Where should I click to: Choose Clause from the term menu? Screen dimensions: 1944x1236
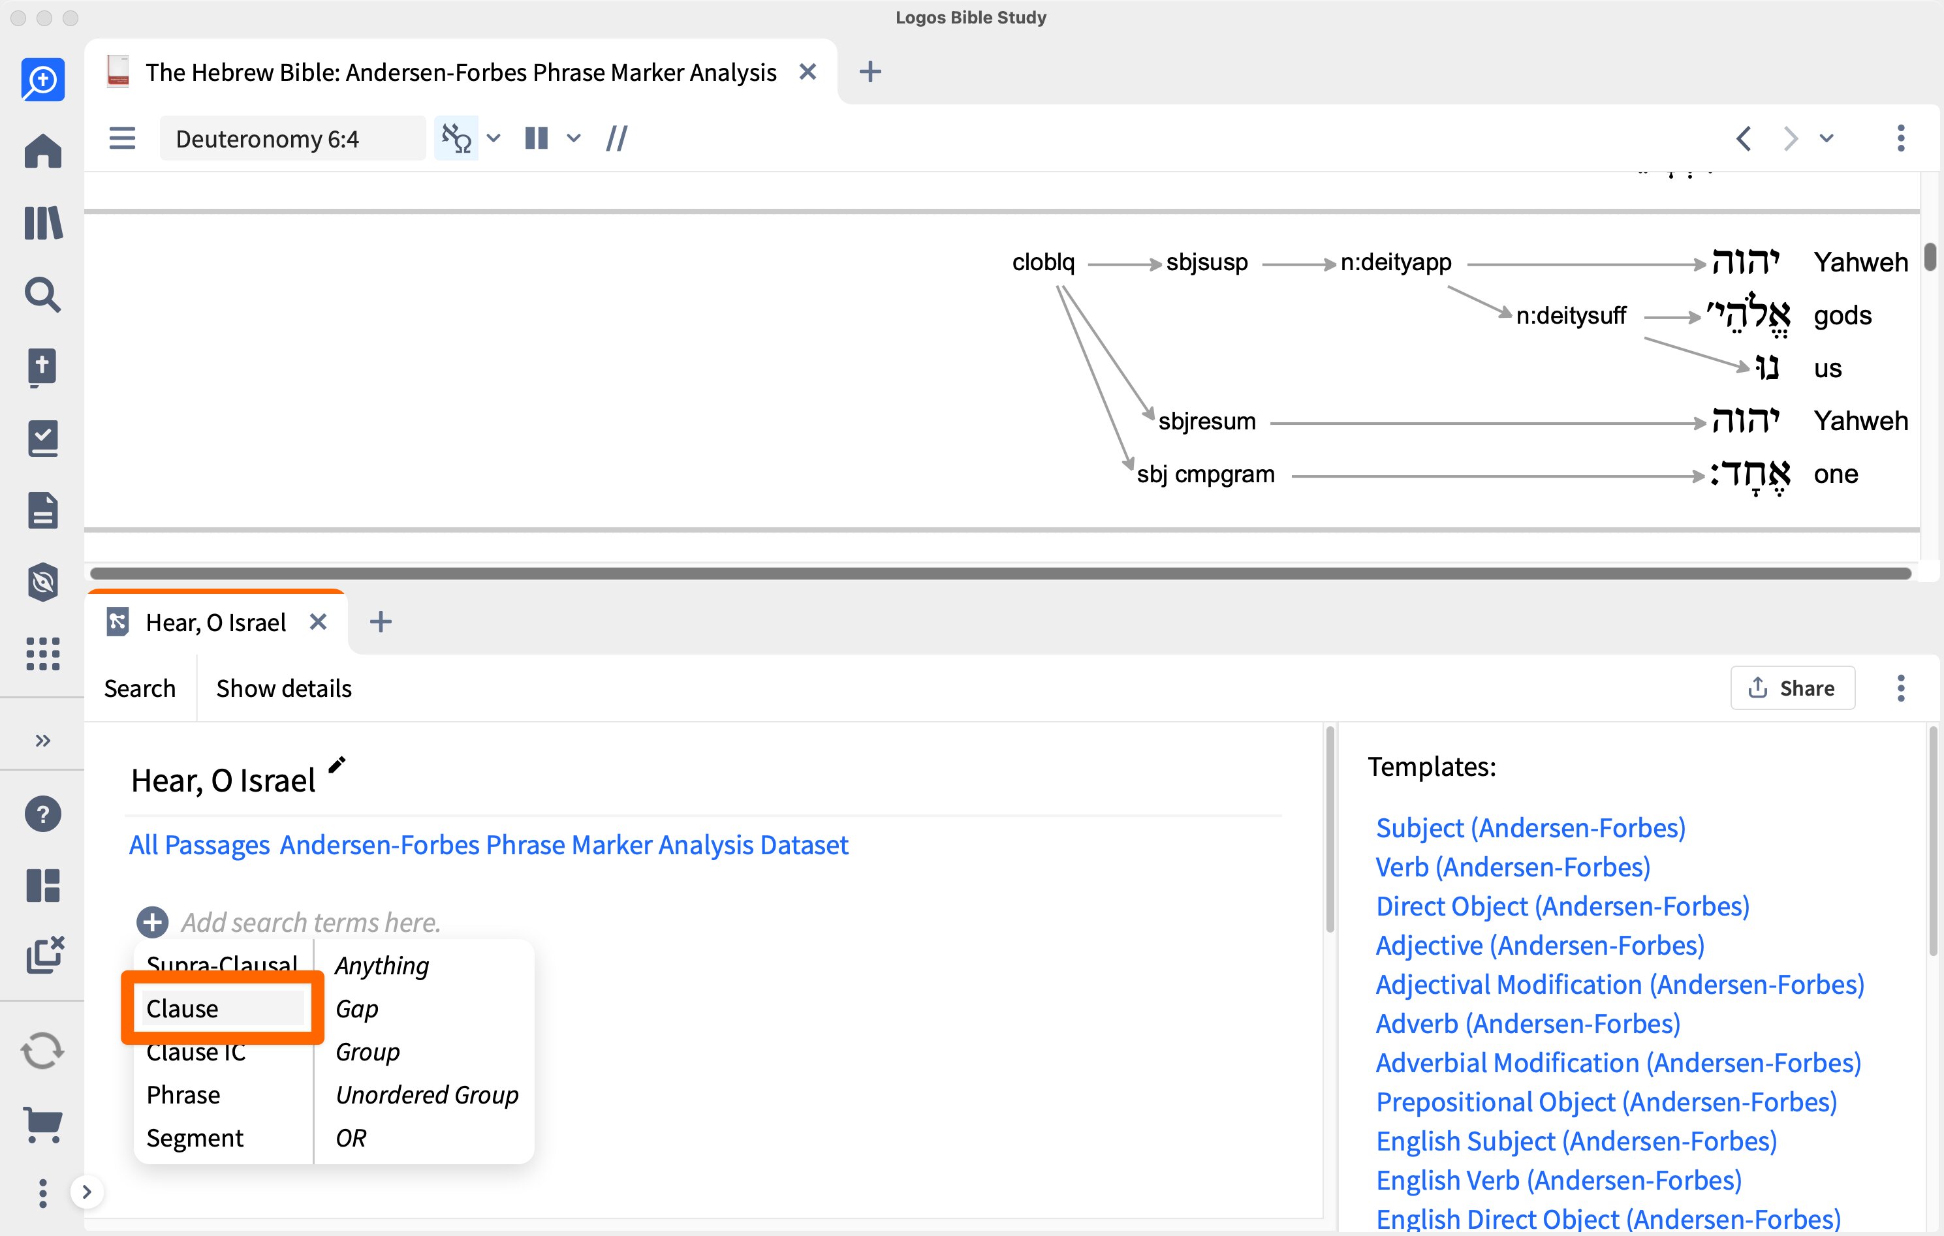223,1008
